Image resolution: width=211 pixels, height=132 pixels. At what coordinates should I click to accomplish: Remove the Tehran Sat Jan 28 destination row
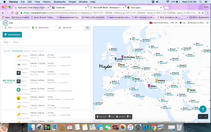pos(87,28)
